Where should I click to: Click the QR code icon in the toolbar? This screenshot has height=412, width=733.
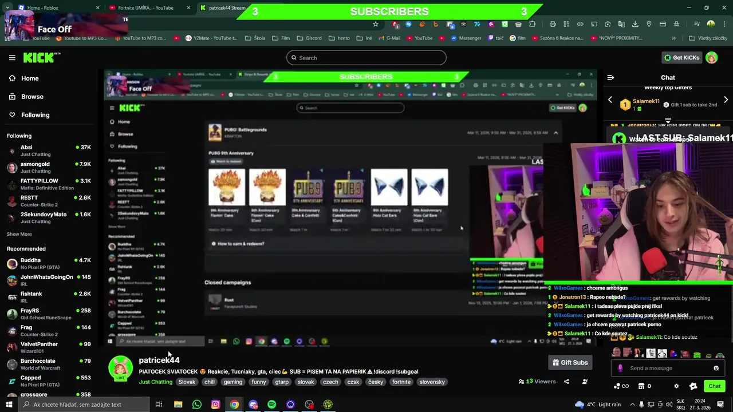566,24
